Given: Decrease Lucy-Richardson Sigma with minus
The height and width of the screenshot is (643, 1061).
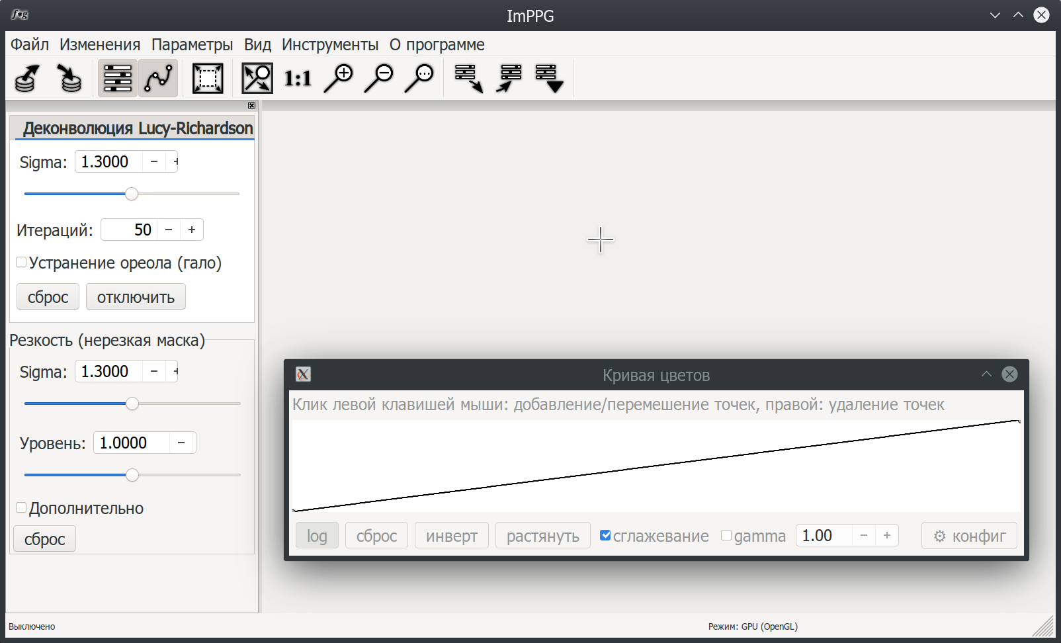Looking at the screenshot, I should pos(154,161).
